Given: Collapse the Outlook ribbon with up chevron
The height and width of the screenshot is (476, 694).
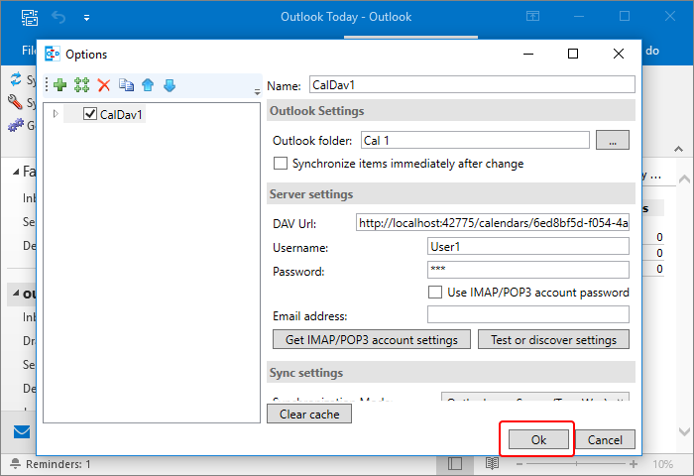Looking at the screenshot, I should pos(678,149).
